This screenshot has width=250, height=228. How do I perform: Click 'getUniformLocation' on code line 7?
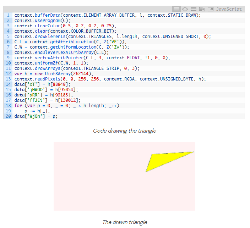73,47
